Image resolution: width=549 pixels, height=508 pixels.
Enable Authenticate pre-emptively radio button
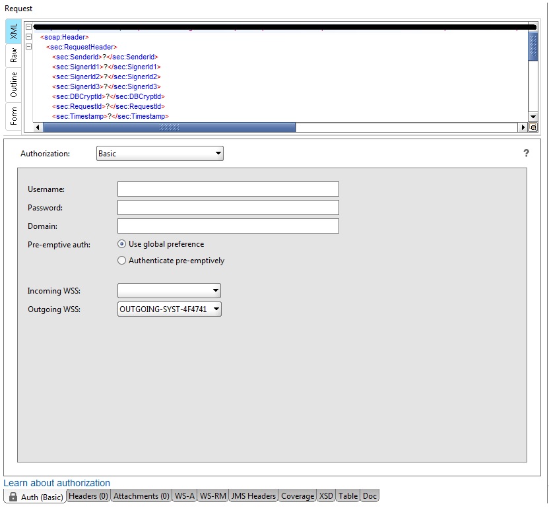[121, 261]
